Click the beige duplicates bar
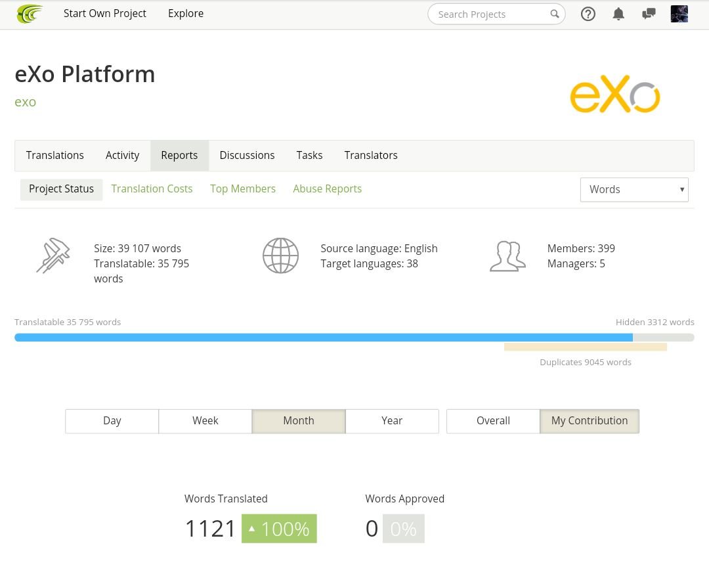Screen dimensions: 709x578 click(x=585, y=347)
